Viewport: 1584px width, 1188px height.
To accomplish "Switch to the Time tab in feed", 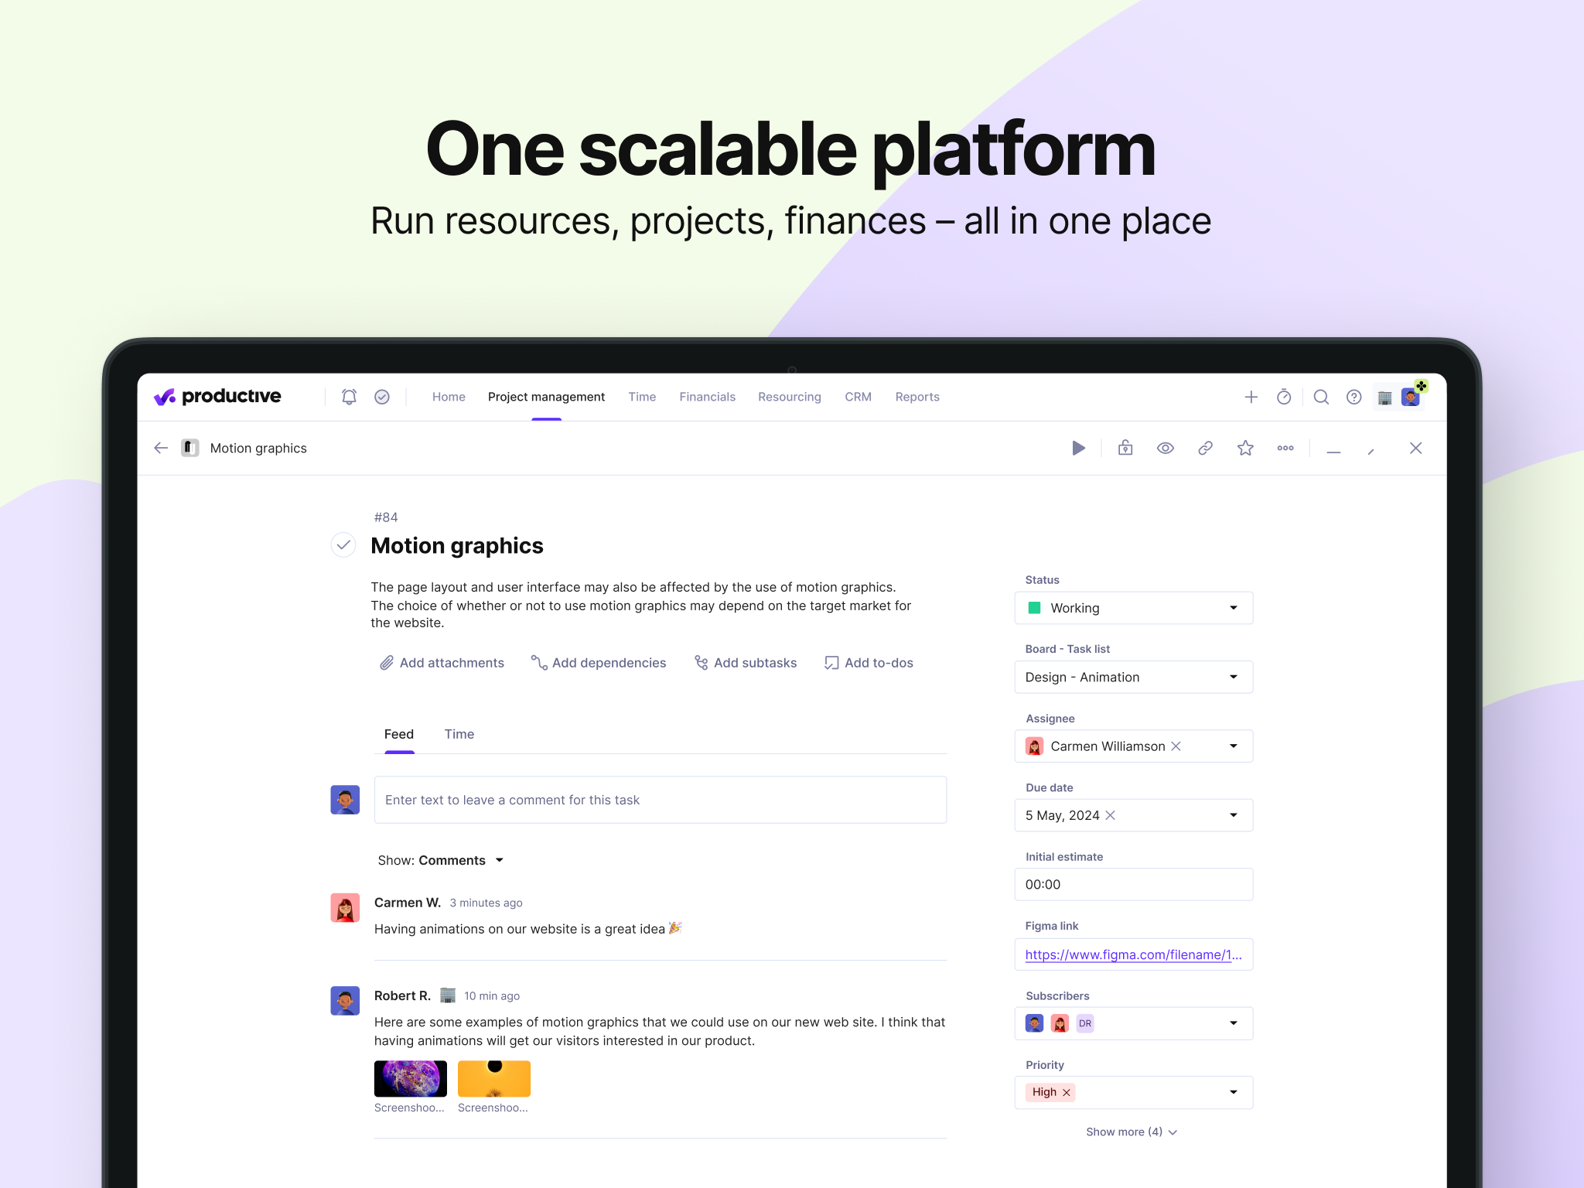I will pyautogui.click(x=459, y=734).
